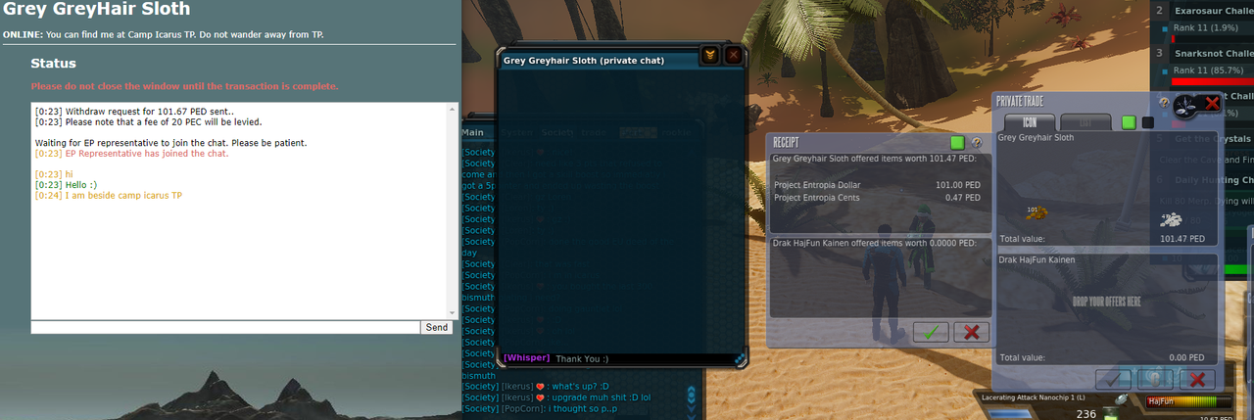
Task: Click '[0:24] I am beside camp icarus TP' message
Action: click(x=108, y=195)
